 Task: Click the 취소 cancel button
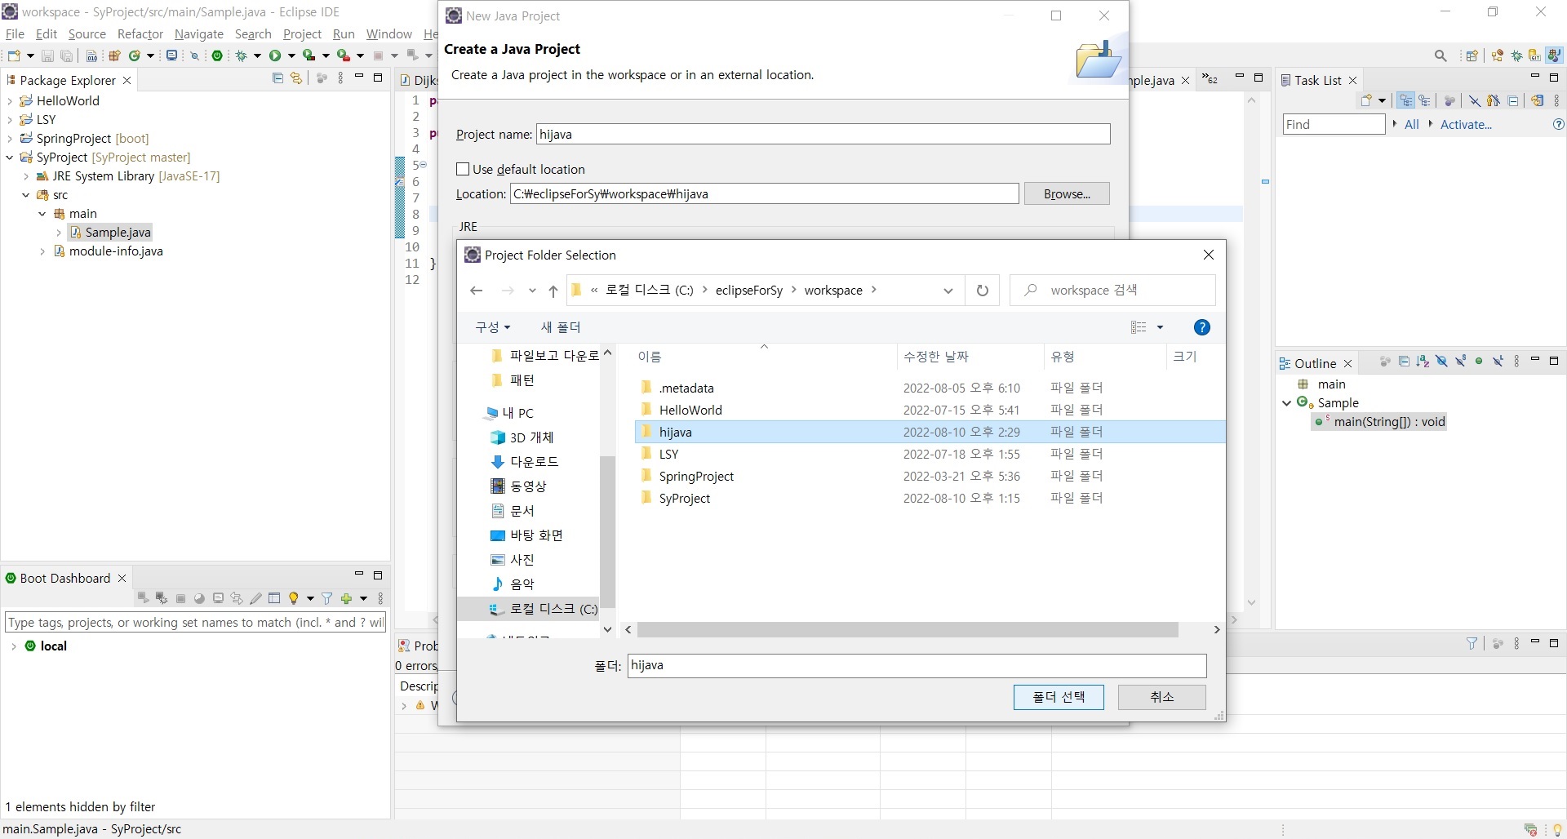1161,697
